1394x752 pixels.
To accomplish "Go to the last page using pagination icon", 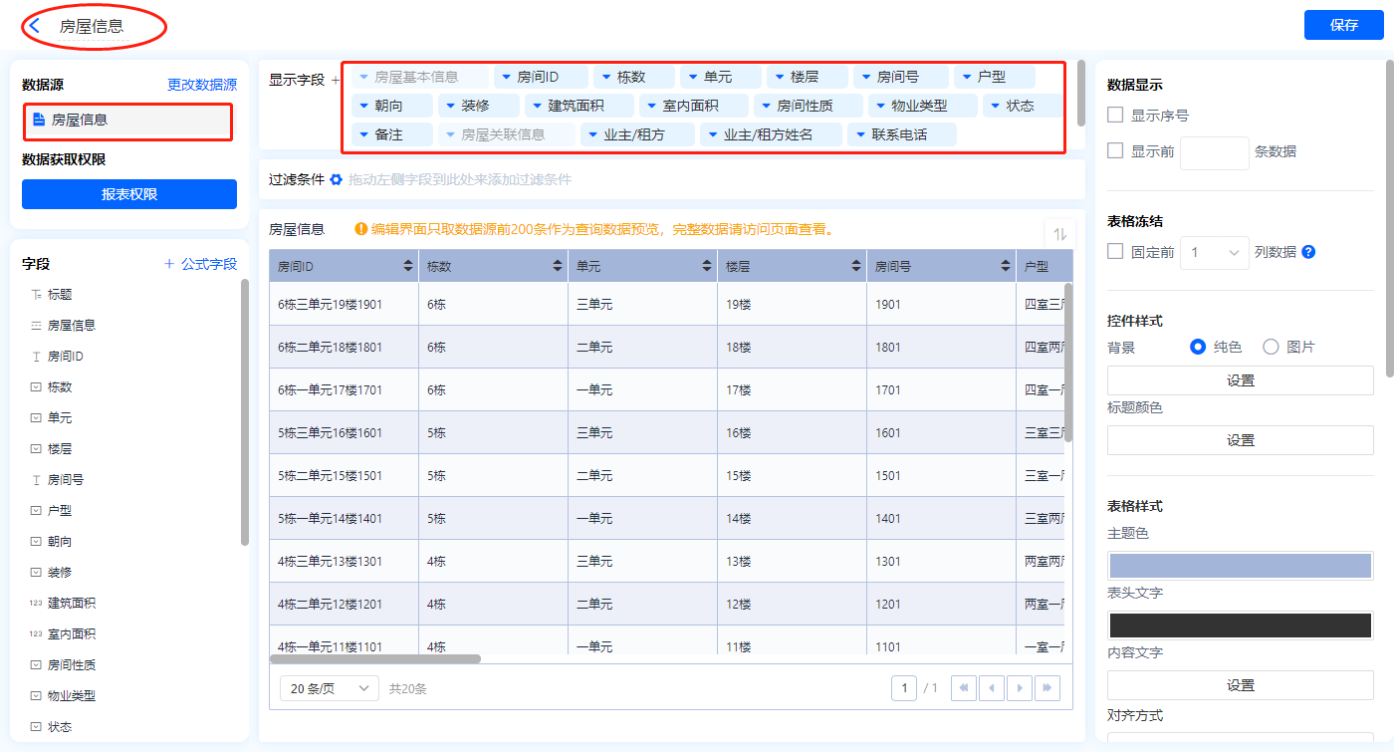I will 1046,688.
